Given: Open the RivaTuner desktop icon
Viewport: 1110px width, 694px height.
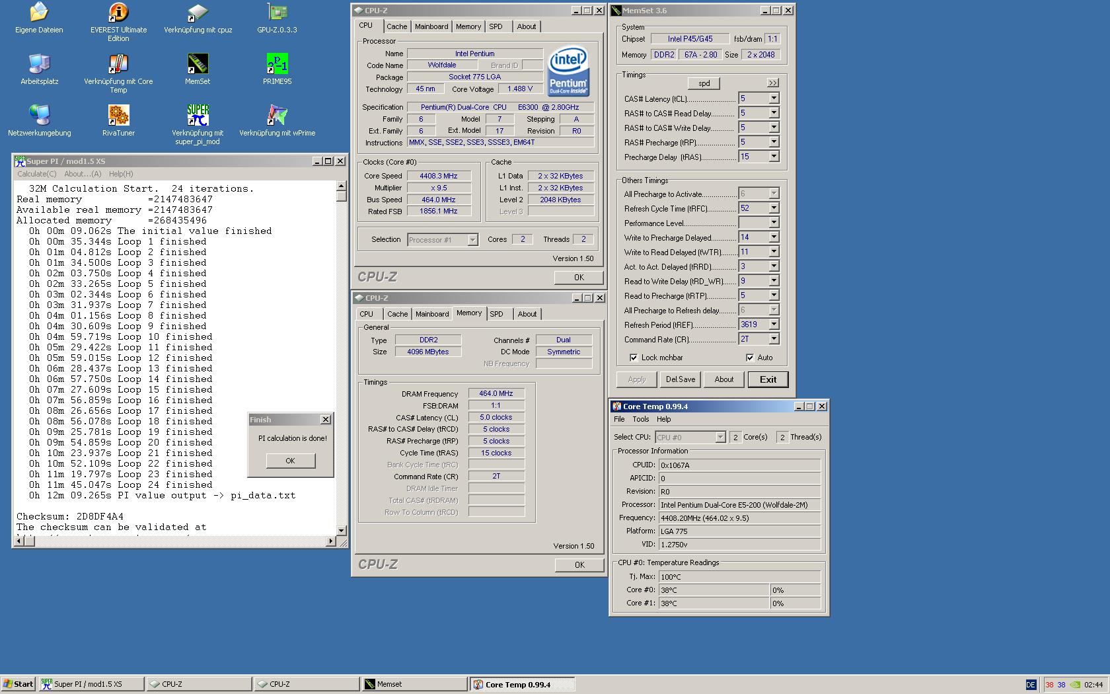Looking at the screenshot, I should (118, 116).
